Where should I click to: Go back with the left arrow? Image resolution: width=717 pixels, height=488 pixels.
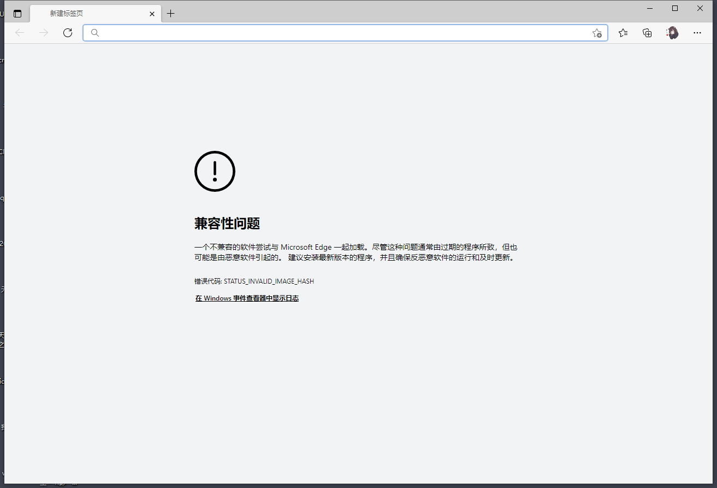coord(20,33)
